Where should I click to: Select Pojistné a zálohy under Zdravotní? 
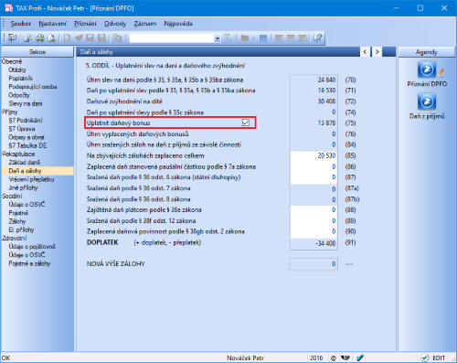pos(29,263)
